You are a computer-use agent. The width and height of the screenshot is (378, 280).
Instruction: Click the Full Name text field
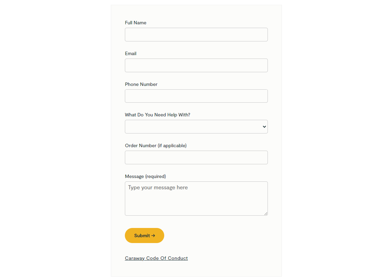pyautogui.click(x=196, y=35)
